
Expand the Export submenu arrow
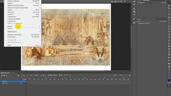[40, 29]
